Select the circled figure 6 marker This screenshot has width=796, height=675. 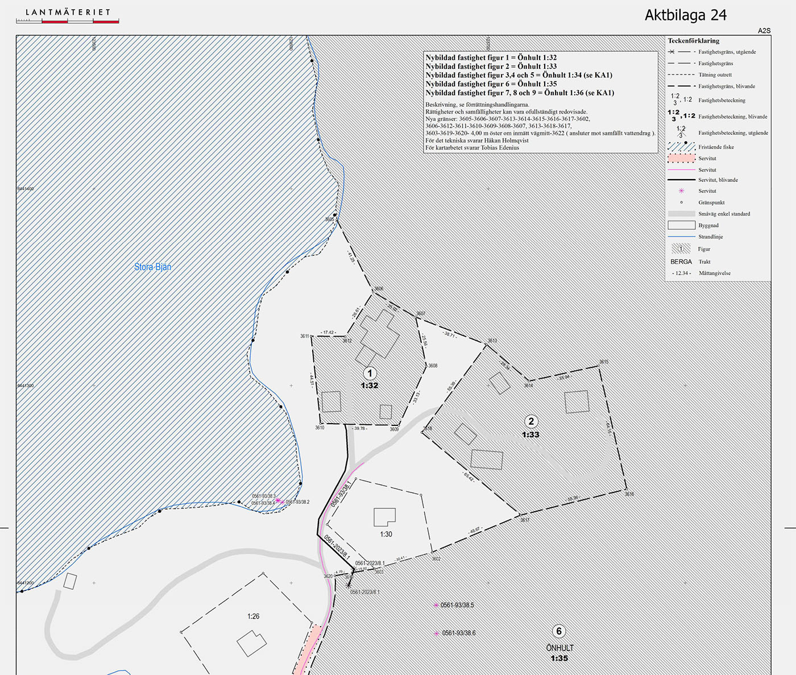559,631
